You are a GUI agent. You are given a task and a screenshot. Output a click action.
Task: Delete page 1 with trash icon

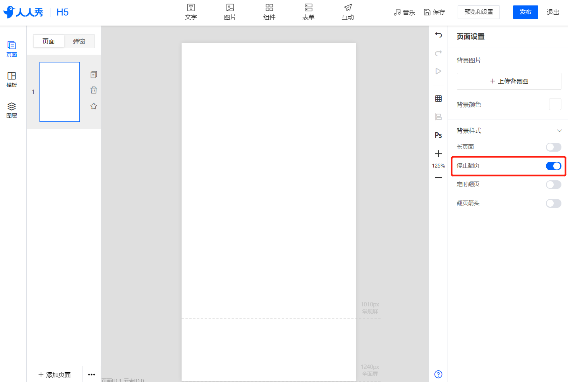click(x=94, y=90)
